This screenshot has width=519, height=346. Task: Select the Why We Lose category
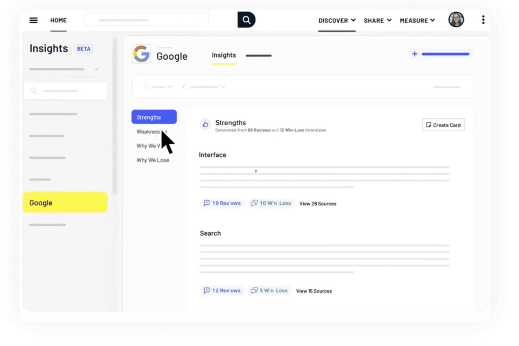(x=153, y=160)
